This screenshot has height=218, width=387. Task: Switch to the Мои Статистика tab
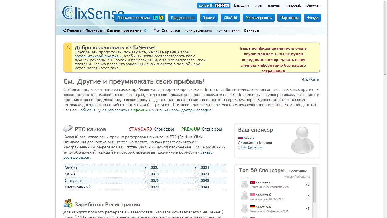point(167,30)
